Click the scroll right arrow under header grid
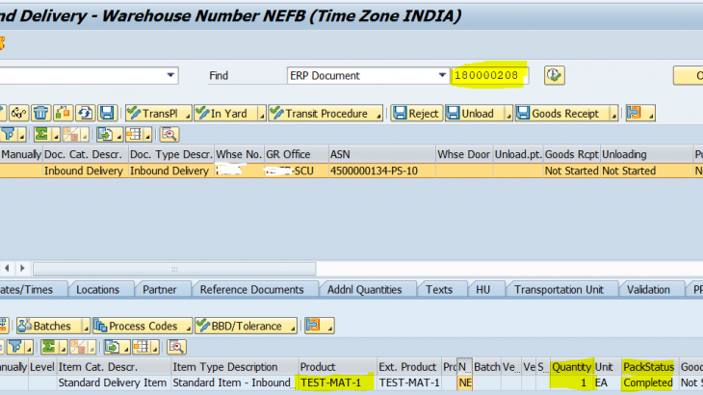 click(22, 269)
